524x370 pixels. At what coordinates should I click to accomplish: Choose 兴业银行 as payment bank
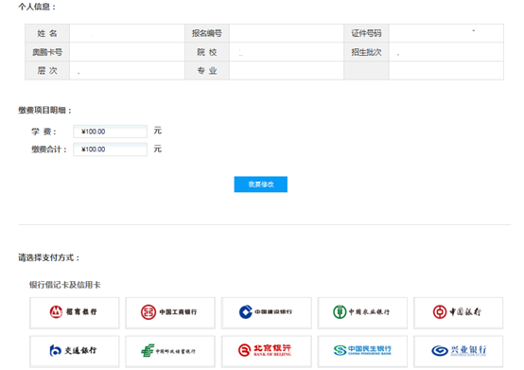[x=458, y=351]
